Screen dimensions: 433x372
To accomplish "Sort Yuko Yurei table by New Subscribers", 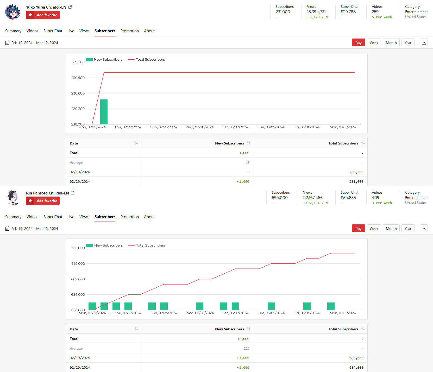I will click(x=248, y=143).
